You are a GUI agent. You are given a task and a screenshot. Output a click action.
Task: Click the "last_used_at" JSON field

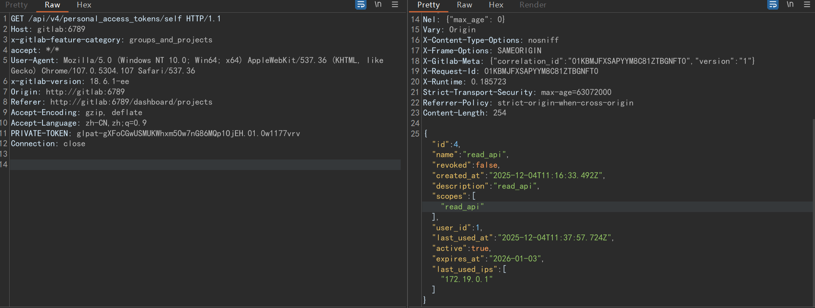tap(523, 238)
